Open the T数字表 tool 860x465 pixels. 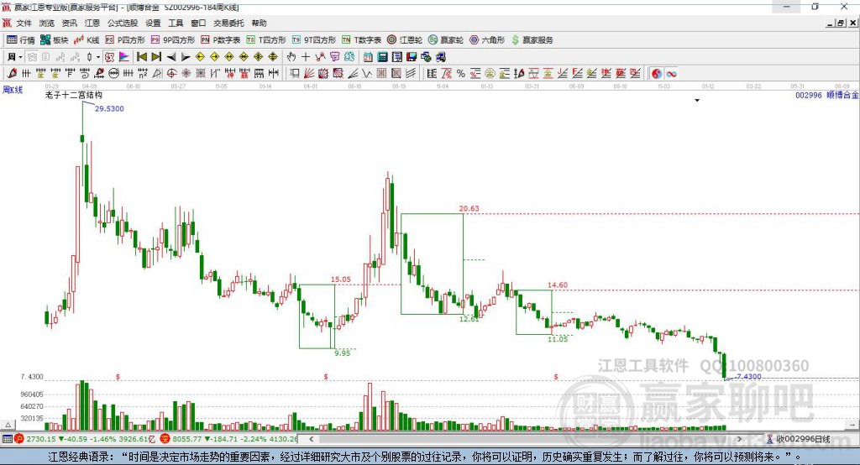tap(361, 40)
